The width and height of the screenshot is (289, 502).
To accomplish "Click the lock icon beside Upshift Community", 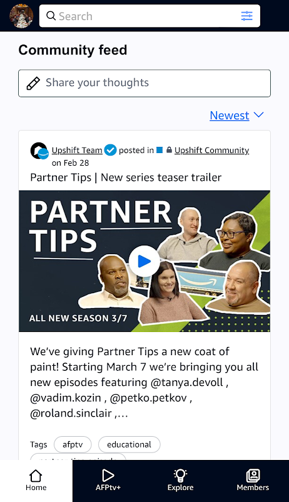I will (x=169, y=150).
